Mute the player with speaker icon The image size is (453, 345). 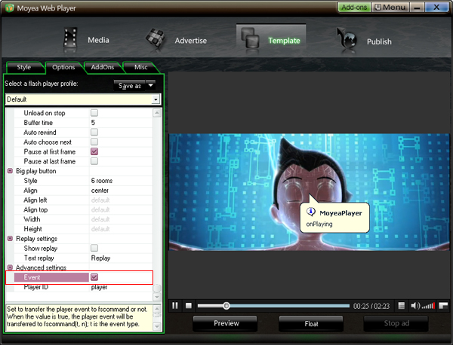tap(415, 306)
